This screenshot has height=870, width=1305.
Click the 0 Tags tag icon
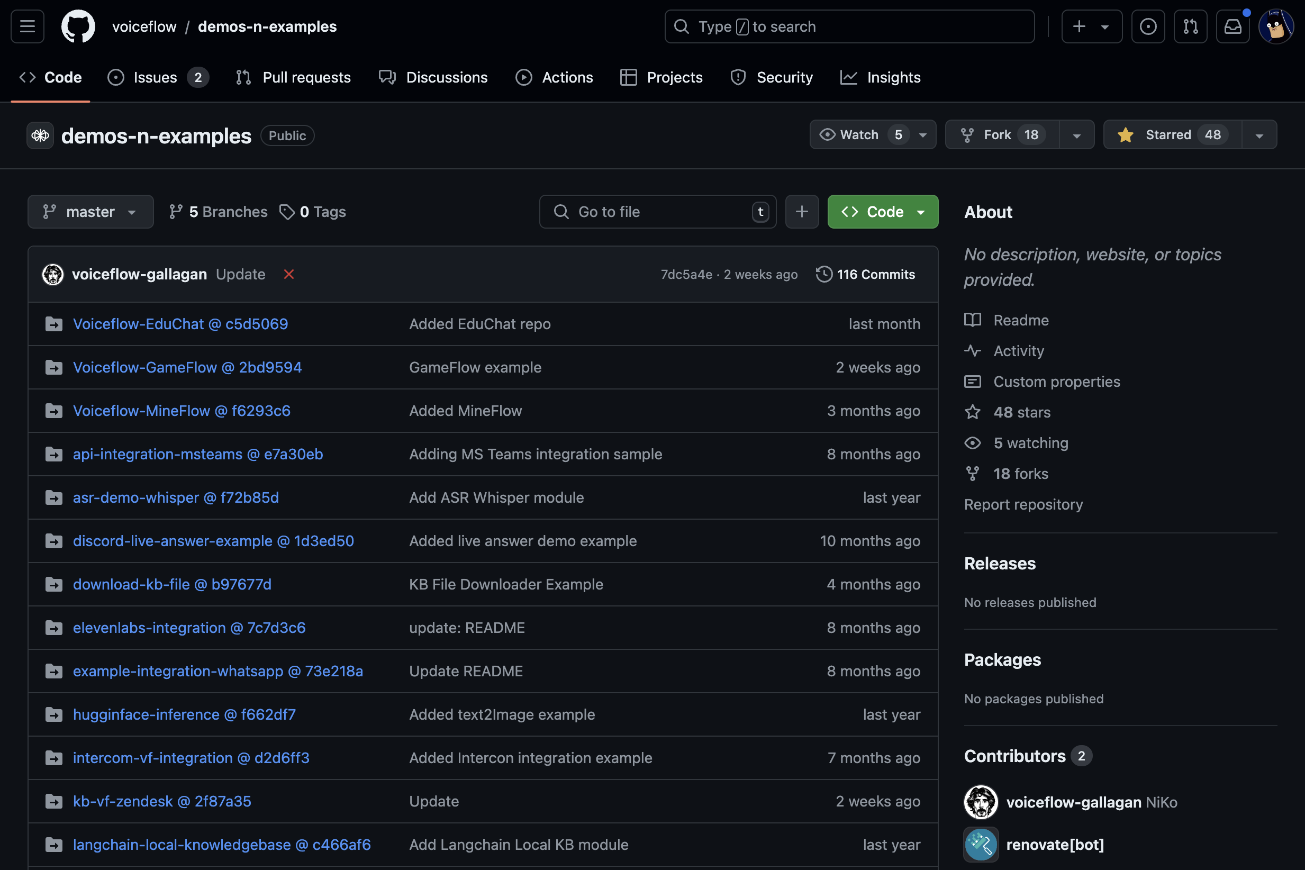(287, 212)
